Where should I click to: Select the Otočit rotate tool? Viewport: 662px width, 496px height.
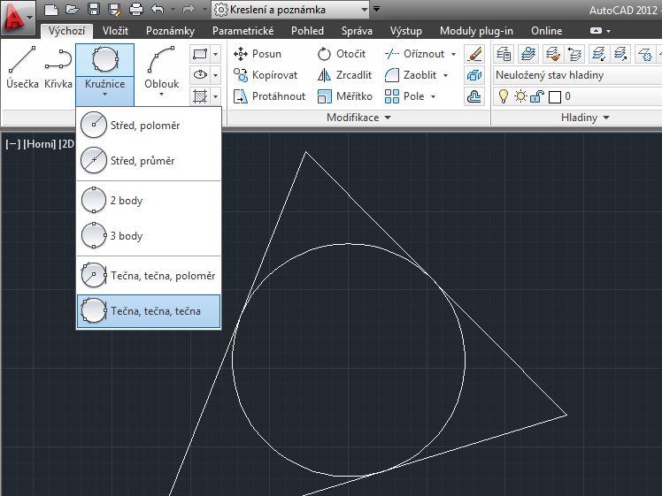(341, 54)
